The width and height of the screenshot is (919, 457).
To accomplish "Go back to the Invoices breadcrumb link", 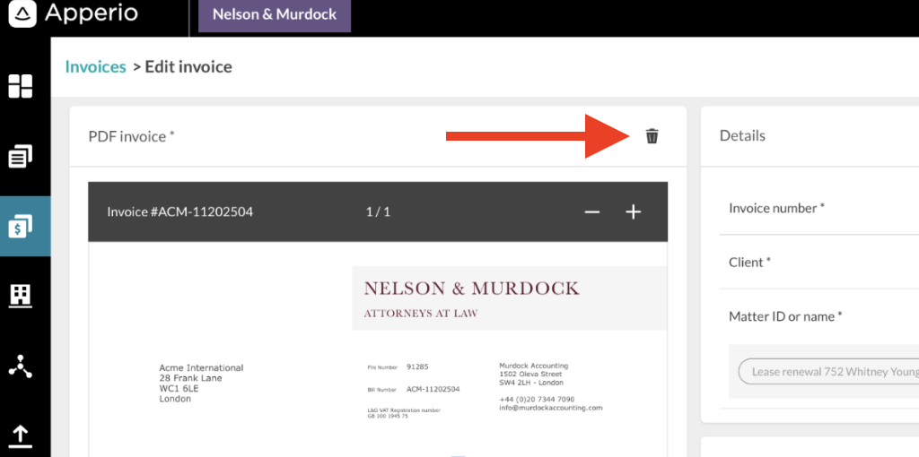I will click(x=95, y=66).
